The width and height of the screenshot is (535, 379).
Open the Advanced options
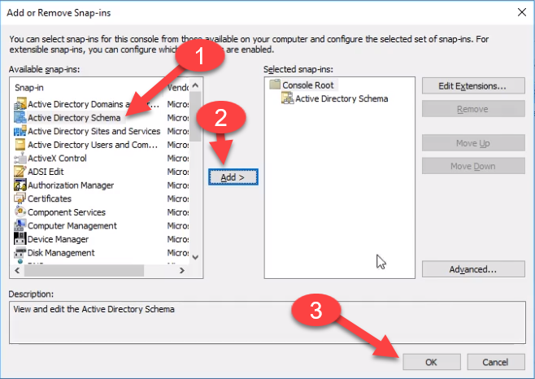click(x=473, y=269)
